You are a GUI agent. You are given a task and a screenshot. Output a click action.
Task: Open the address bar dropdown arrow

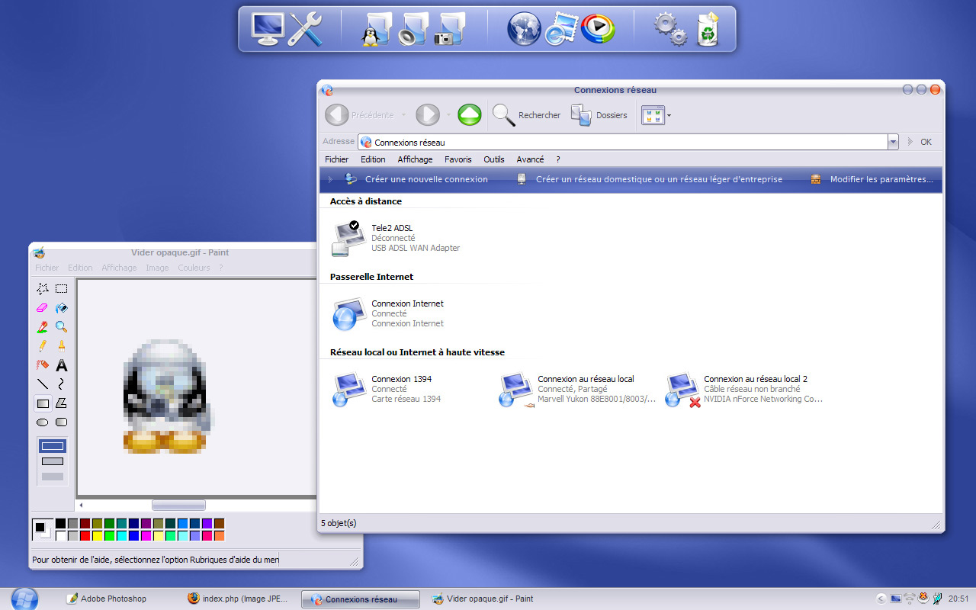tap(892, 142)
